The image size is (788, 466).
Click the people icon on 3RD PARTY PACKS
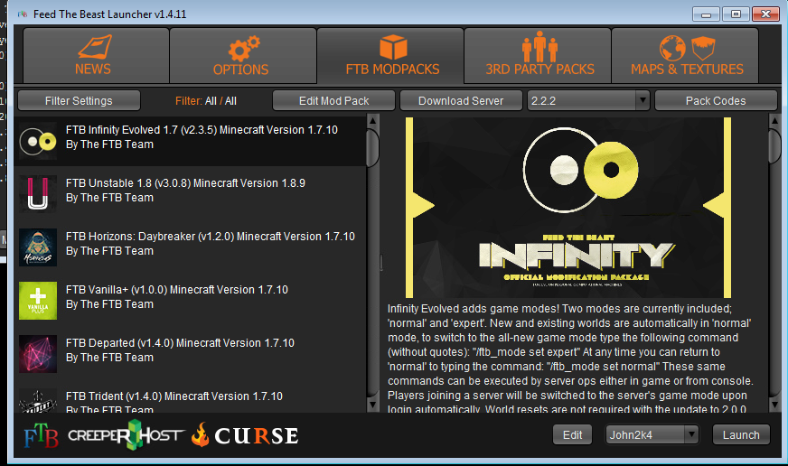[539, 46]
